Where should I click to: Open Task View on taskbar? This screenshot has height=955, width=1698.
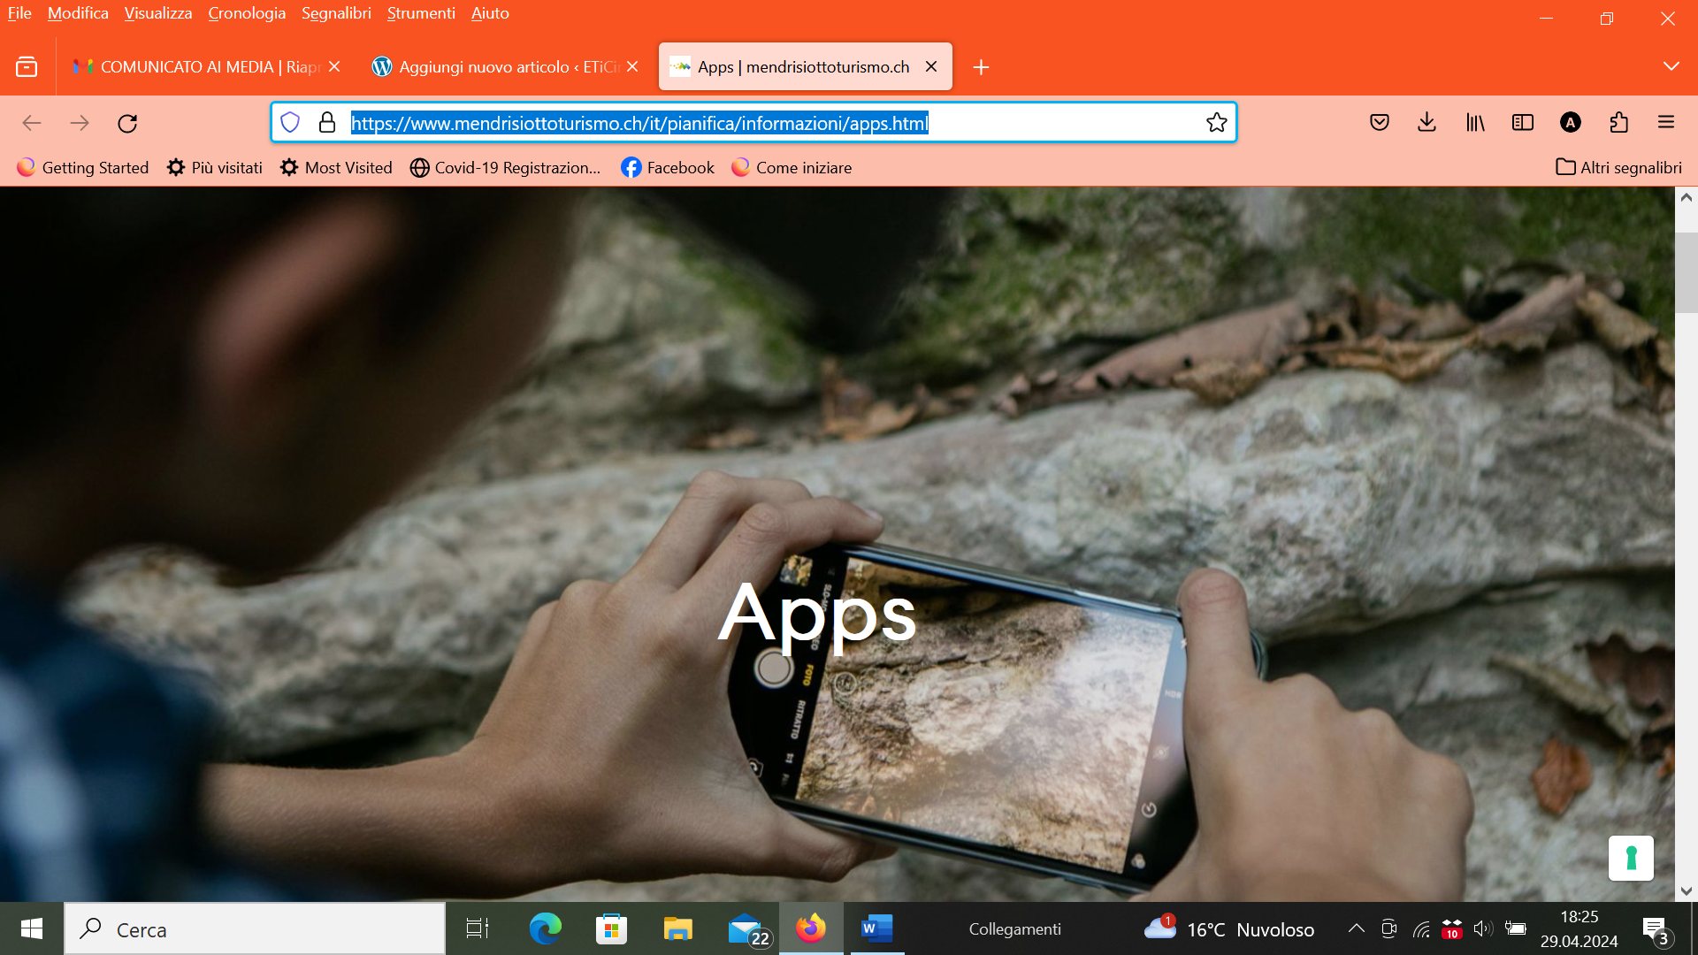[478, 928]
